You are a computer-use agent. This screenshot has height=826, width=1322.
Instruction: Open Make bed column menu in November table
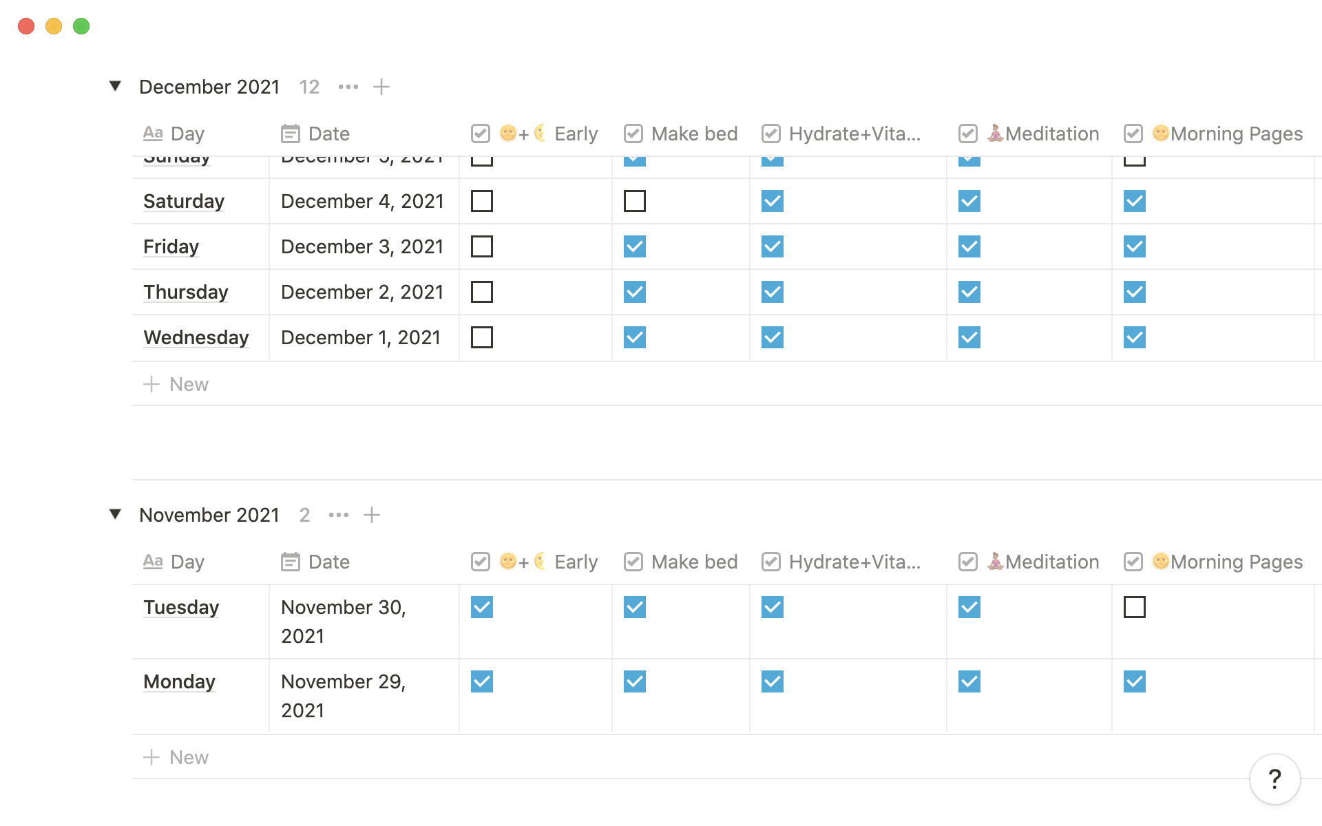tap(693, 562)
